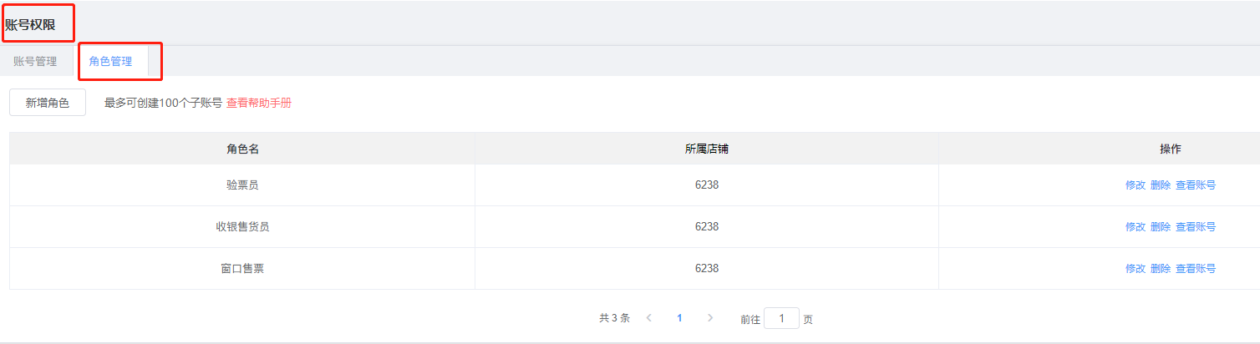
Task: Remove the 窗口售票 role
Action: 1161,269
